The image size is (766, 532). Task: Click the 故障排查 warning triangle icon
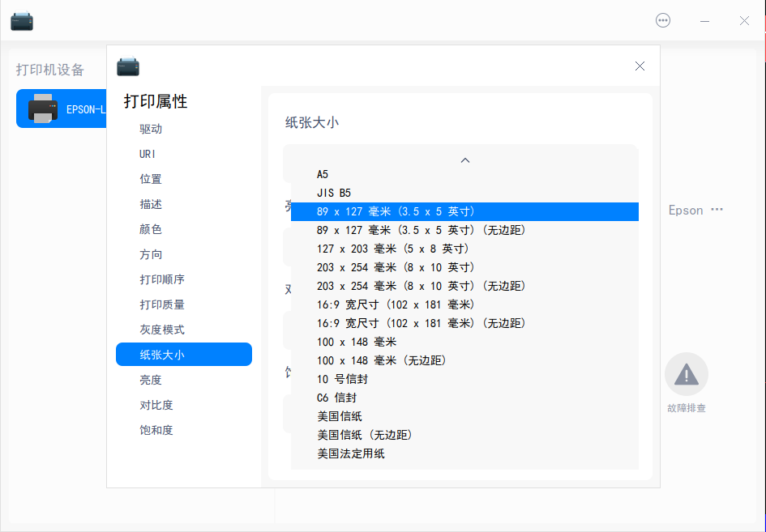tap(686, 372)
